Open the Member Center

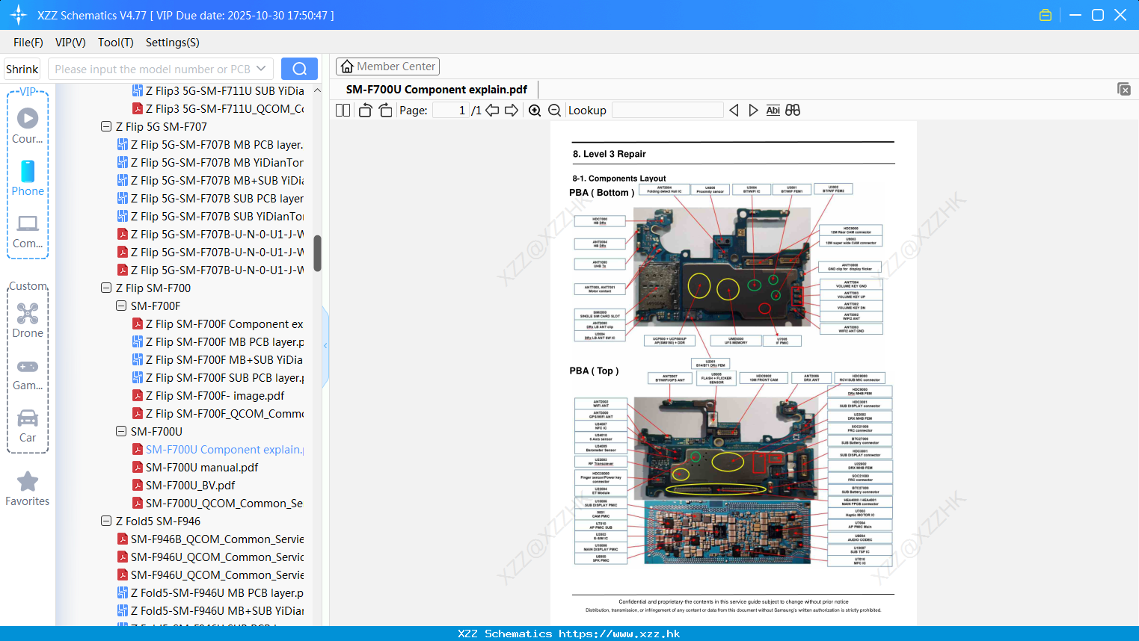pos(387,66)
